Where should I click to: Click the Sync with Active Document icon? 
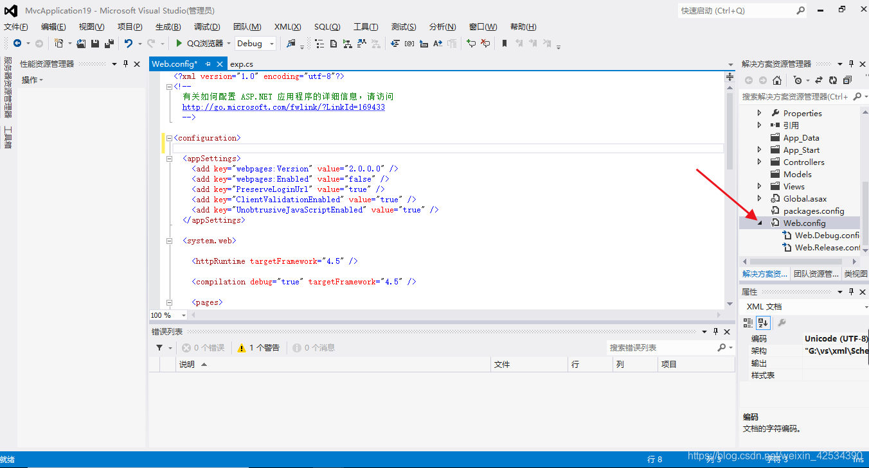click(x=819, y=80)
